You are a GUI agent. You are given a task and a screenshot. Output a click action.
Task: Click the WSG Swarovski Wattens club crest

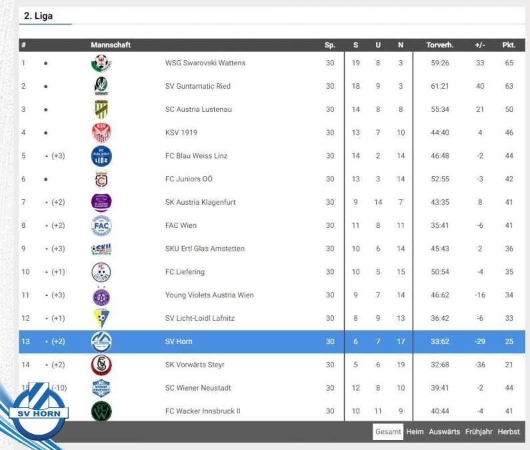(101, 63)
